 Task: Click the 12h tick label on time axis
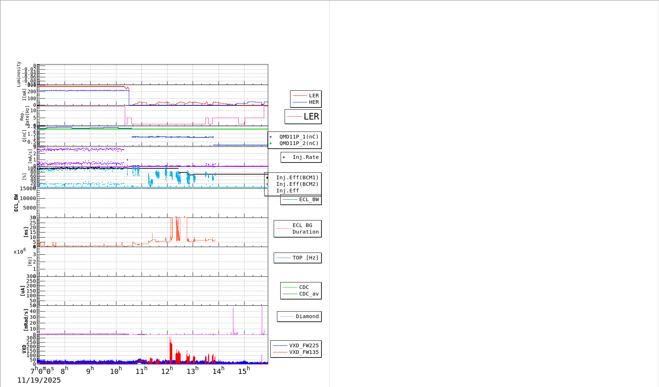pos(167,371)
